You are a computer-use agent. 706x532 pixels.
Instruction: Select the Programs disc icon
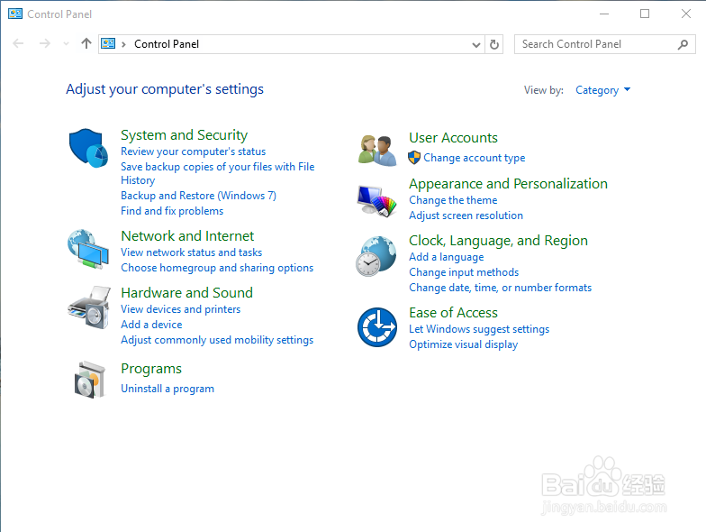pos(90,380)
